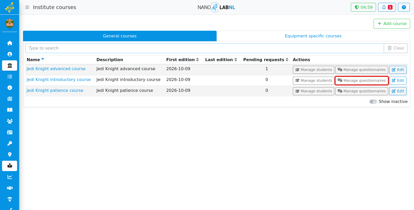Select the General courses tab

coord(120,36)
